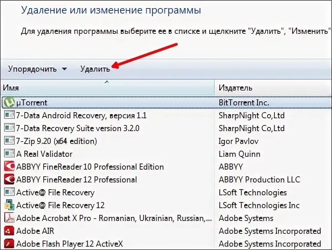This screenshot has height=250, width=332.
Task: Click the Active@ File Recovery 12 icon
Action: [9, 205]
